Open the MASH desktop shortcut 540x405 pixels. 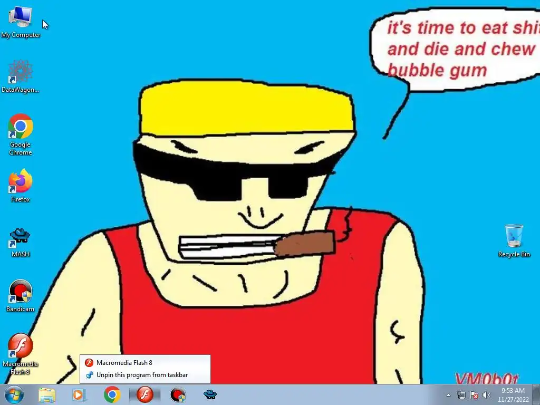pos(21,243)
